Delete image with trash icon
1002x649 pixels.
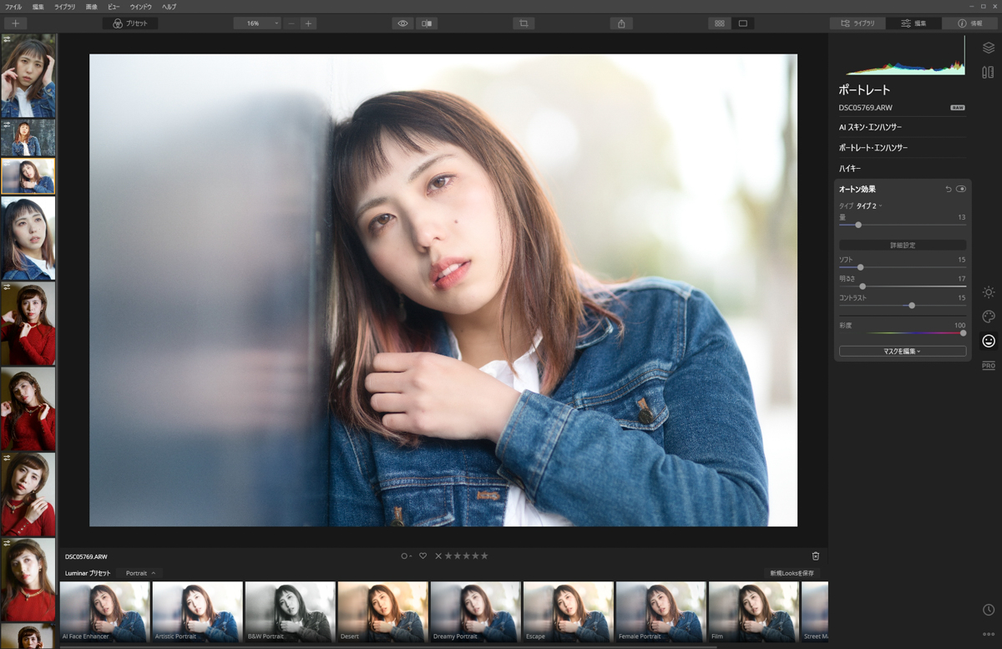[816, 556]
